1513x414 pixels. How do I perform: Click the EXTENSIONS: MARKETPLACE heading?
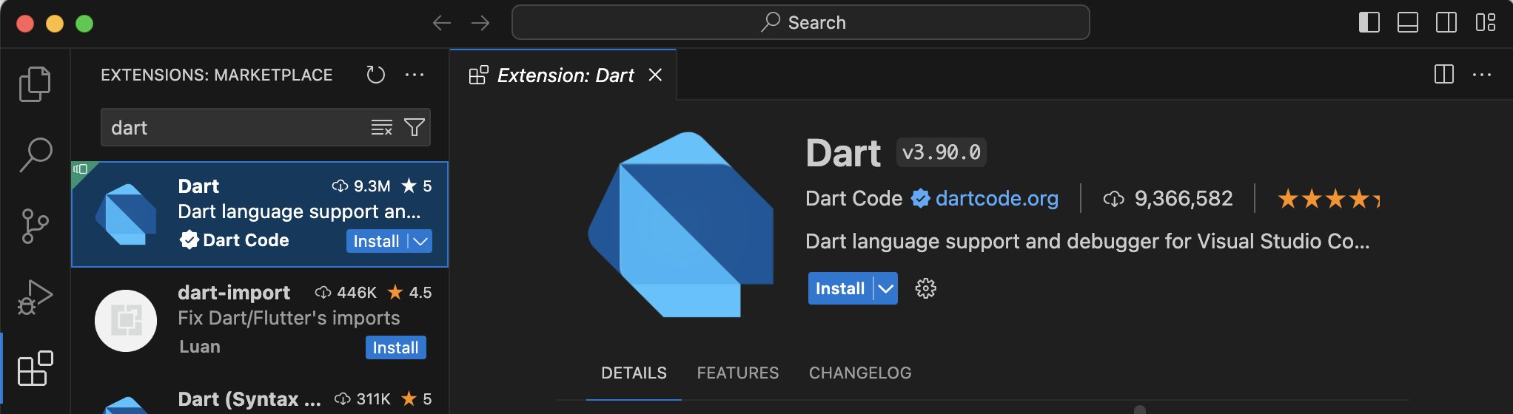coord(217,75)
